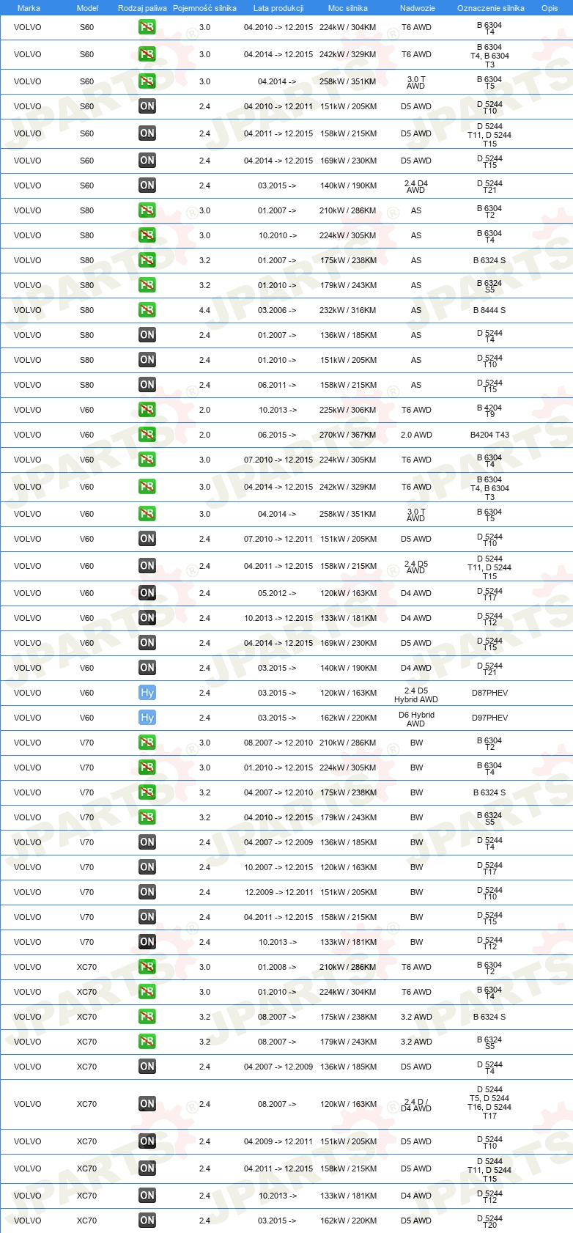Click the production date 05.2012 ->
This screenshot has height=1233, width=573.
277,593
